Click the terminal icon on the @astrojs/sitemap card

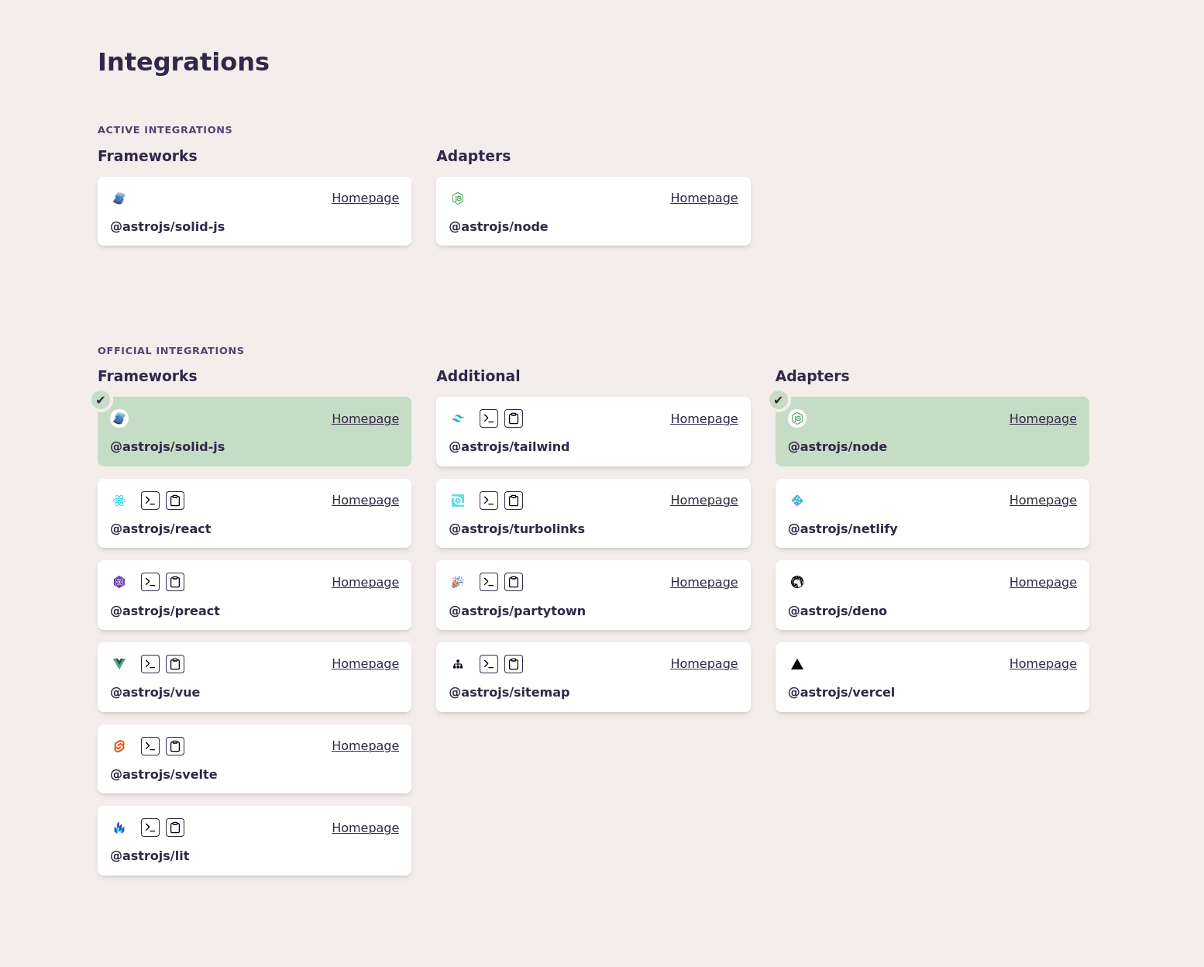coord(489,664)
